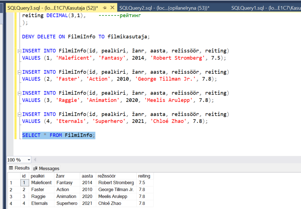Click 'Robert Stromberg' string in the query editor

pos(178,58)
